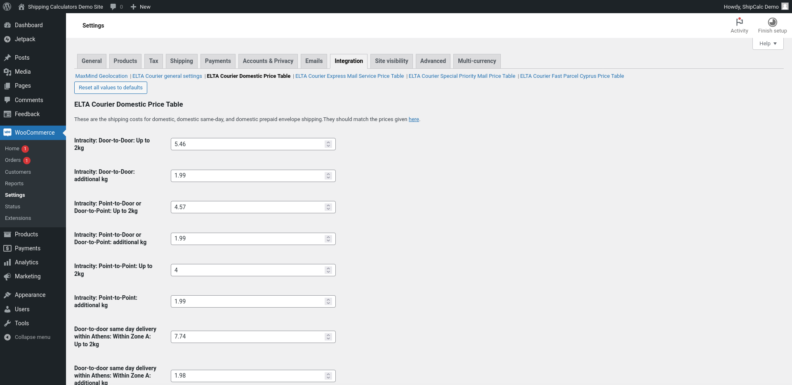The image size is (792, 385).
Task: Open the New content dropdown in admin bar
Action: (x=141, y=7)
